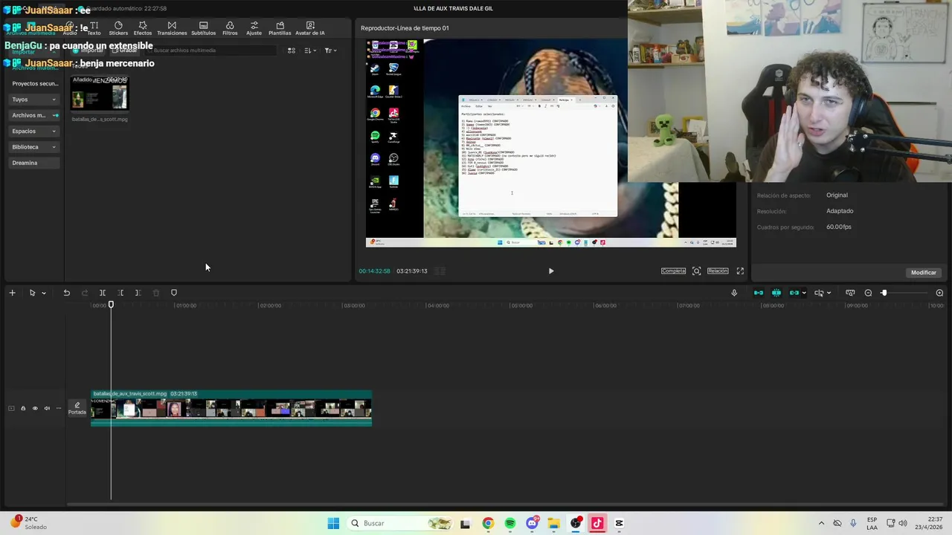Viewport: 952px width, 535px height.
Task: Open the media filter dropdown
Action: point(330,51)
